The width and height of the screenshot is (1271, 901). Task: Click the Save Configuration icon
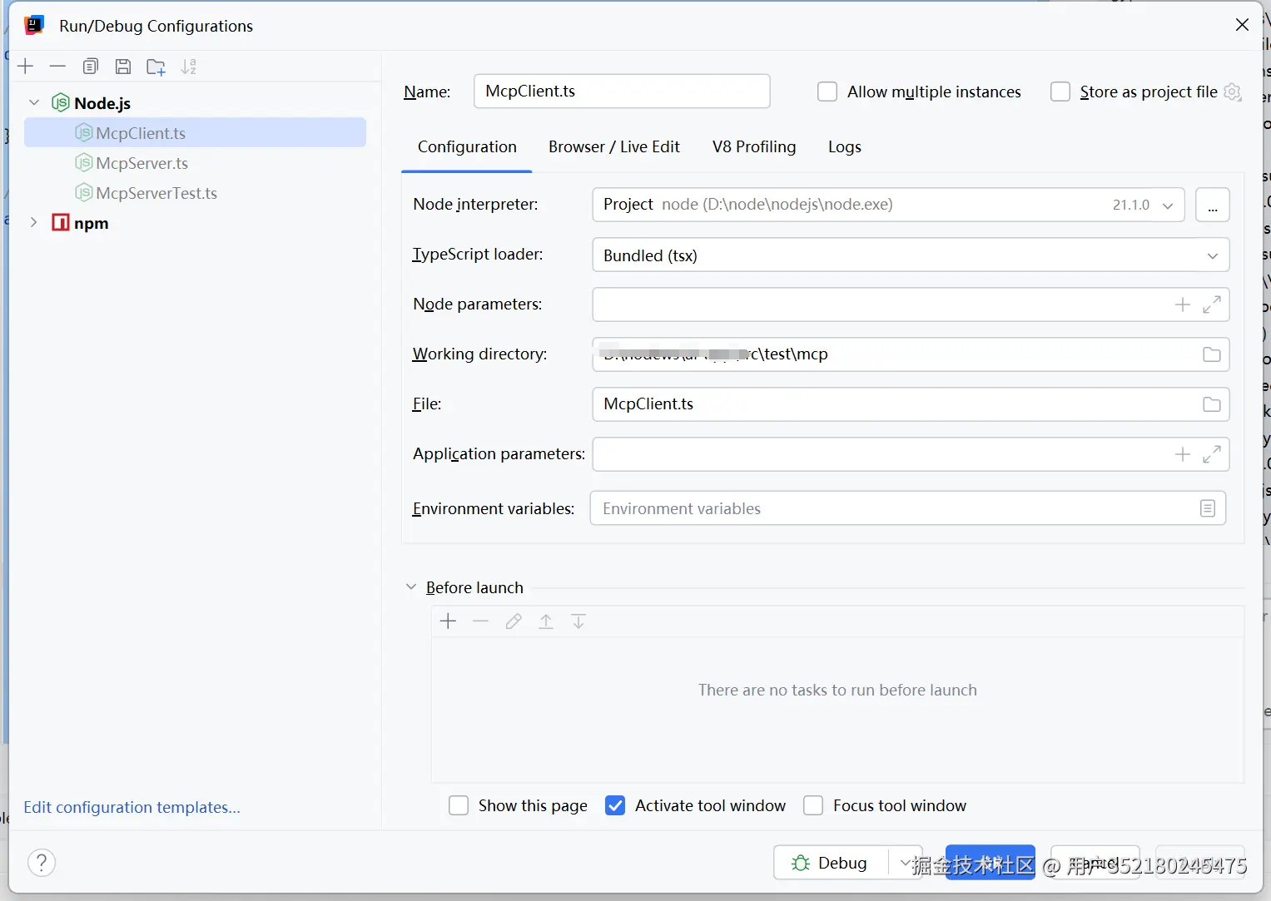coord(123,67)
